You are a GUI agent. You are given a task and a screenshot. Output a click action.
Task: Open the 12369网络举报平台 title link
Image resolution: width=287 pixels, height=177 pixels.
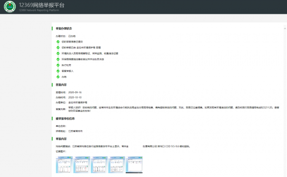(x=42, y=5)
